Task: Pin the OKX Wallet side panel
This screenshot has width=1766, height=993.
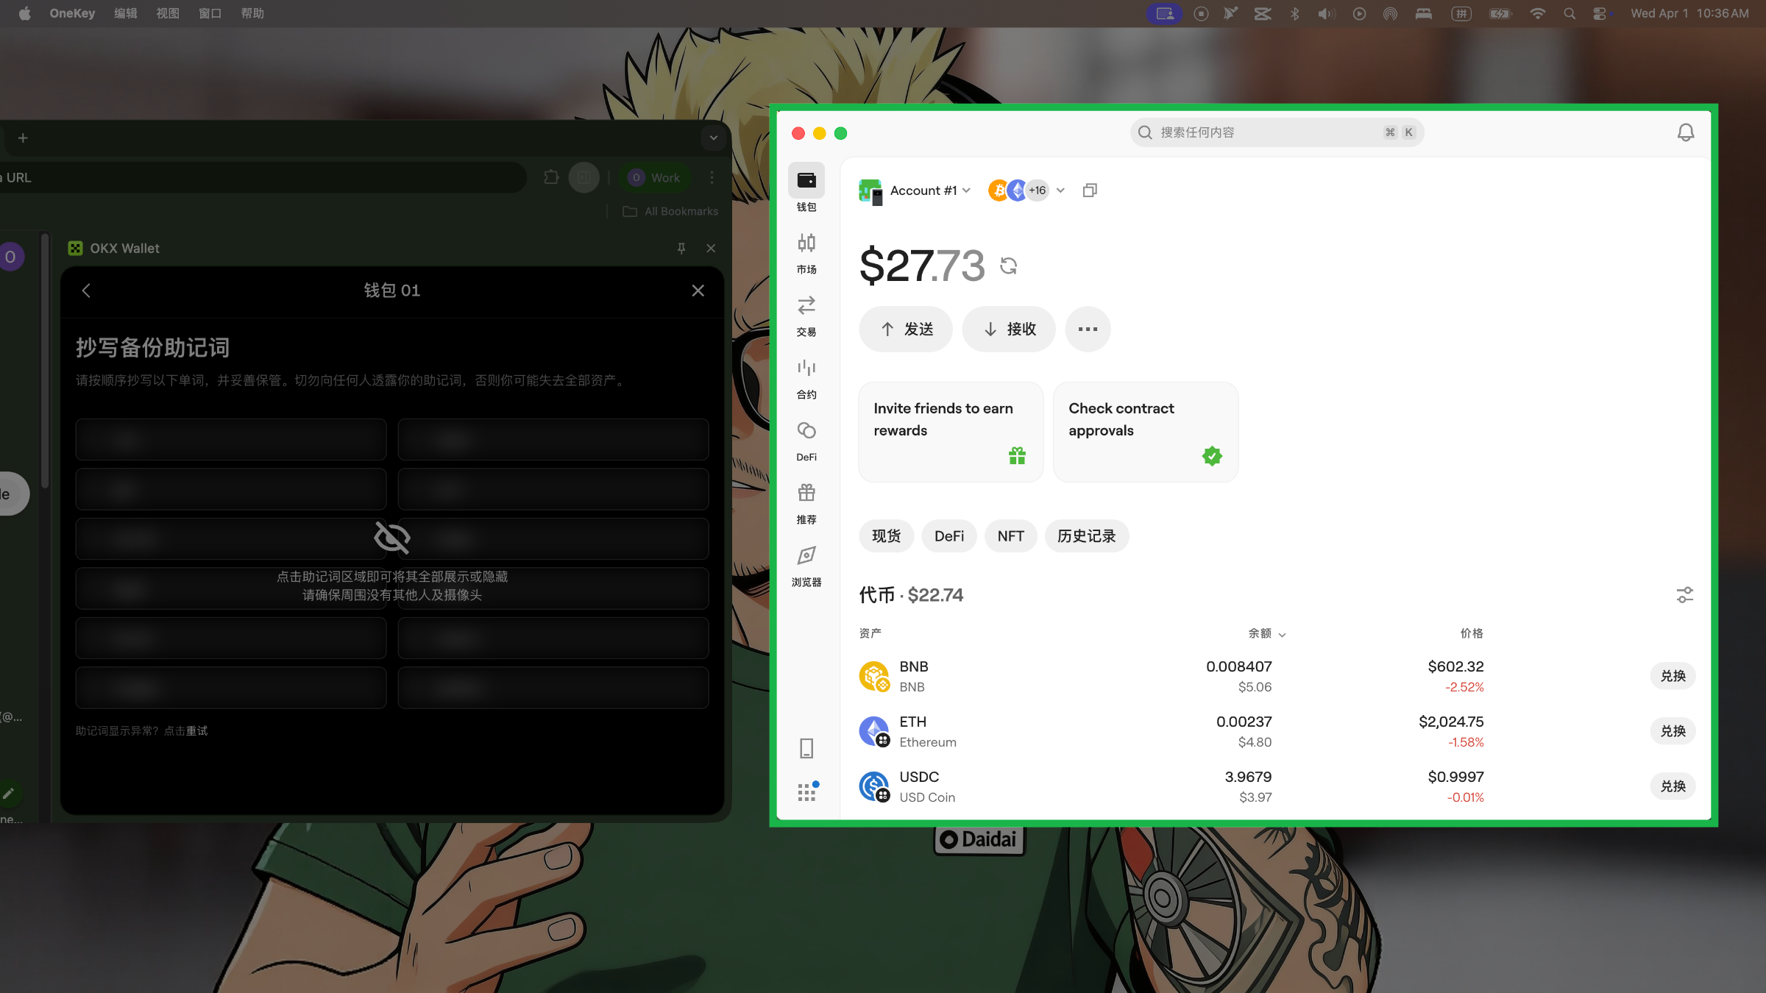Action: click(x=681, y=249)
